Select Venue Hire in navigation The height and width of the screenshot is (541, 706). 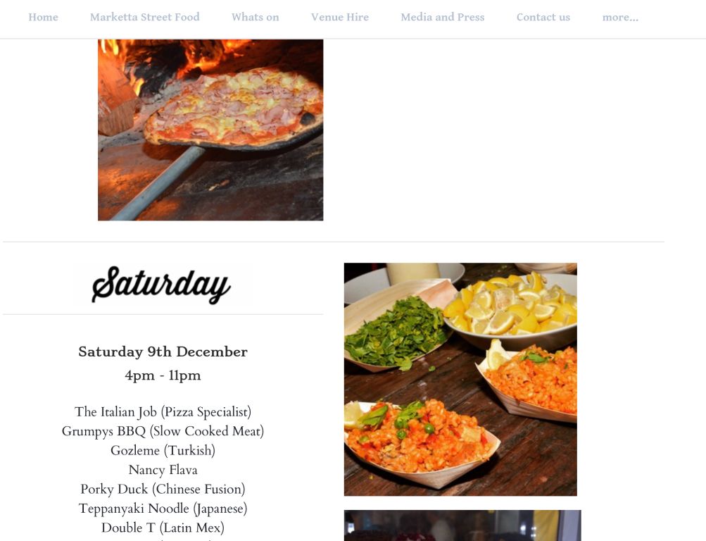point(340,17)
